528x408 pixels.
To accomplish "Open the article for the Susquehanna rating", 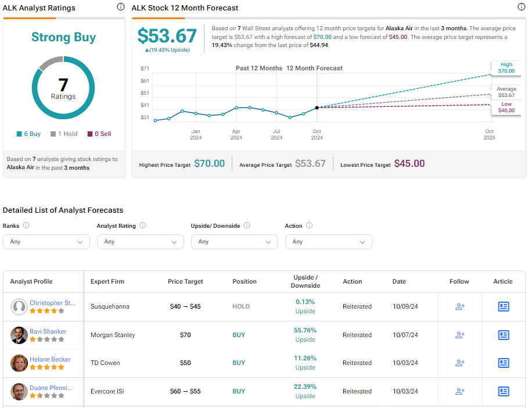I will (x=503, y=307).
